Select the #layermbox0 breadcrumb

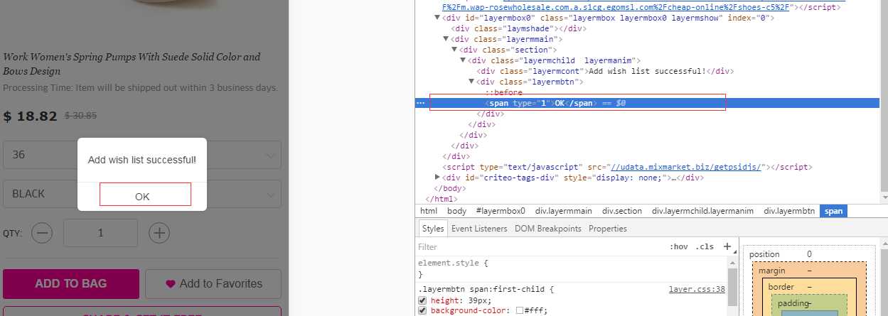[501, 211]
